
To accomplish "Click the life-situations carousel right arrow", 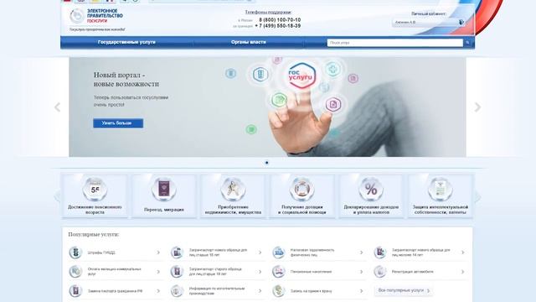I will click(477, 196).
